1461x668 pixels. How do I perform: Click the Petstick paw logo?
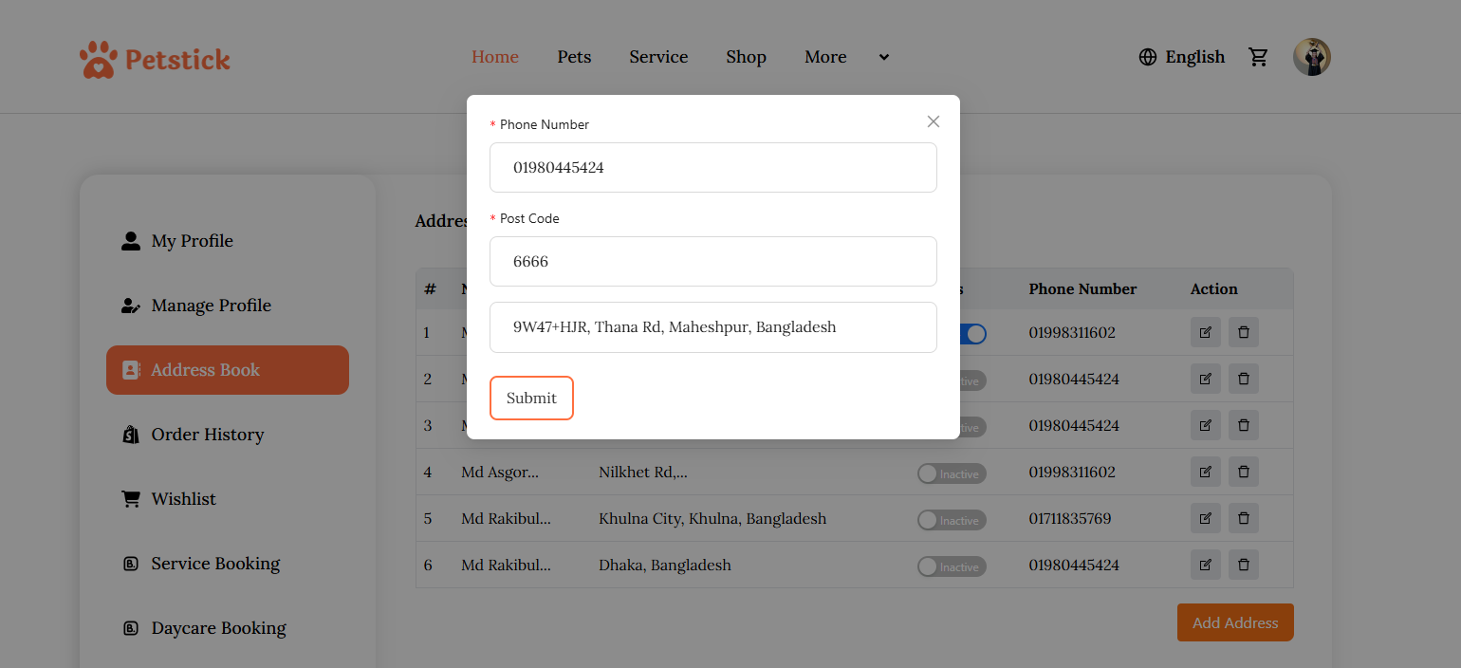[x=98, y=60]
